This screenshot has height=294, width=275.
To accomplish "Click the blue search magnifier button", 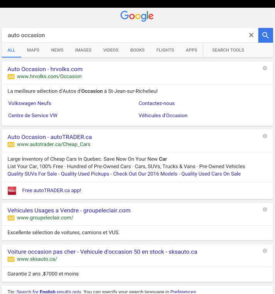I will [265, 35].
